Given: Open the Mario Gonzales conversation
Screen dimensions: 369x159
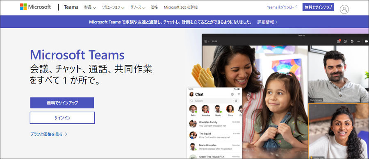Looking at the screenshot, I should (x=214, y=147).
